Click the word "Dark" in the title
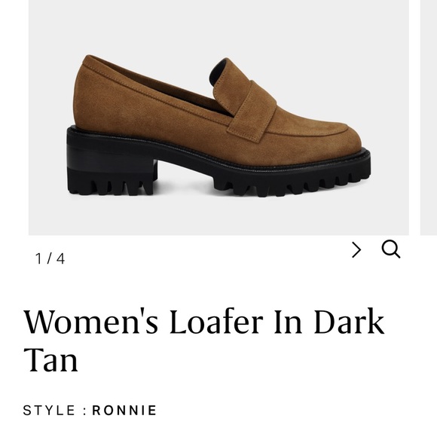 350,321
